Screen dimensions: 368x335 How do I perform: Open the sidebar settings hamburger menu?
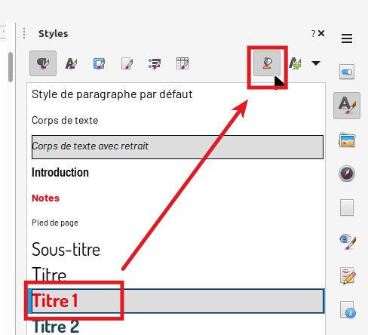click(x=347, y=38)
